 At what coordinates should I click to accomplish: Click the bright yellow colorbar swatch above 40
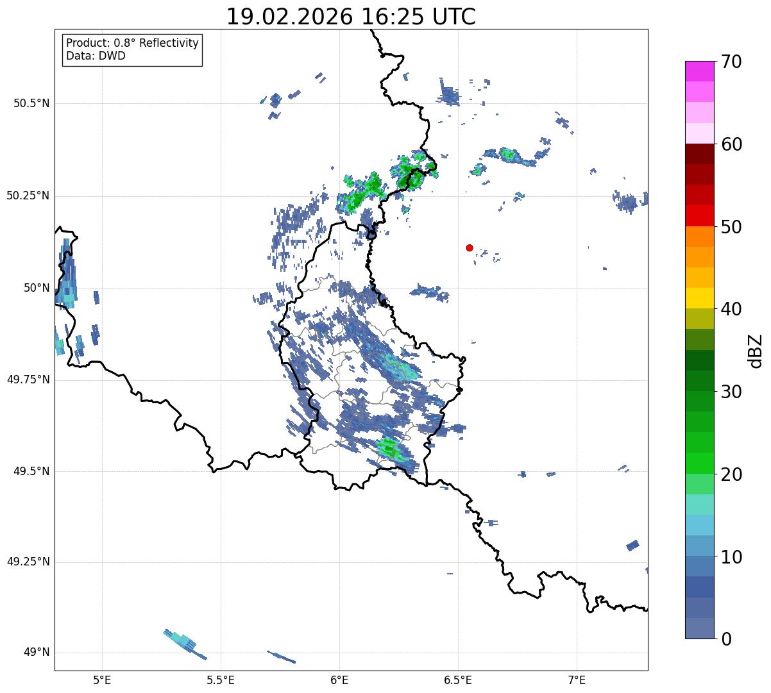coord(700,298)
